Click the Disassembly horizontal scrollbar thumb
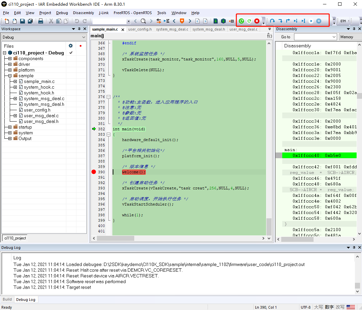 tap(297, 239)
